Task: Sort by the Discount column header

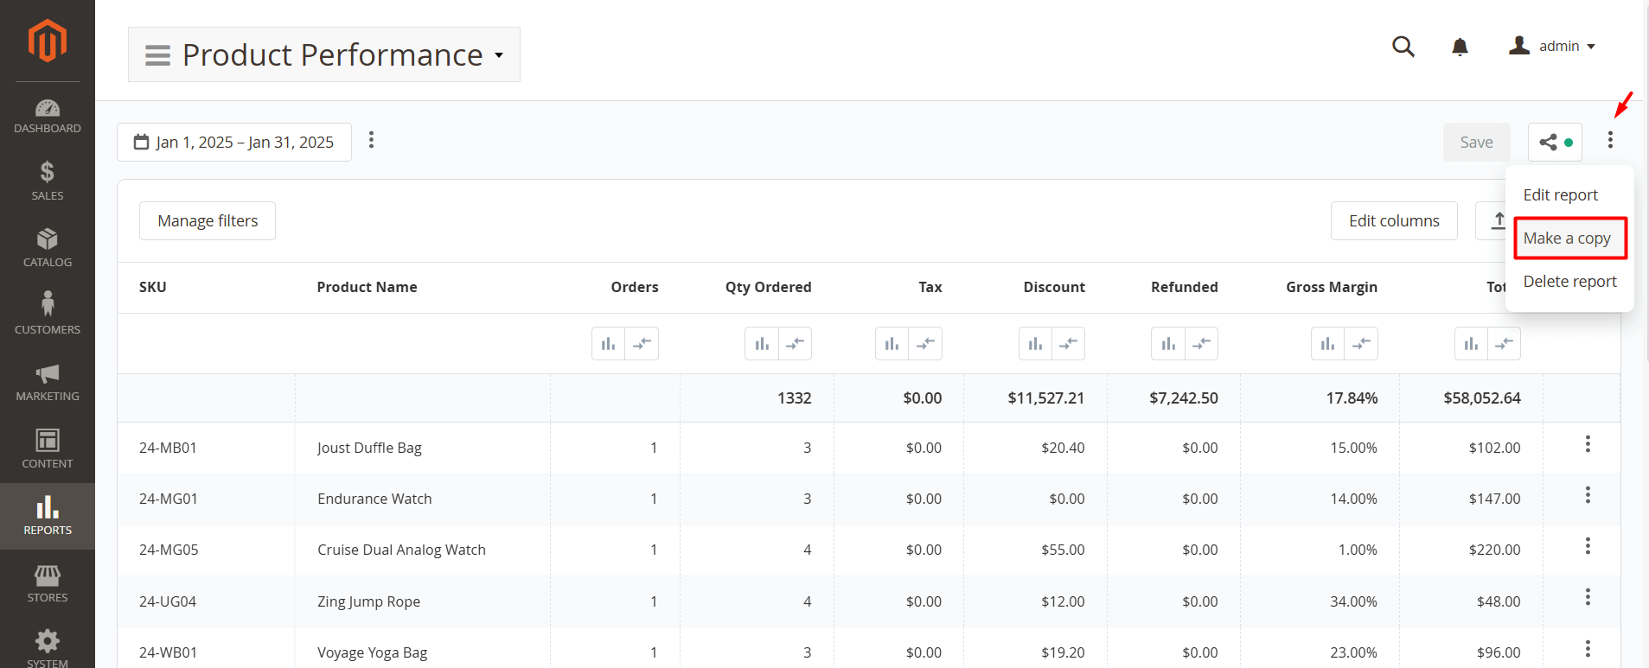Action: [1053, 288]
